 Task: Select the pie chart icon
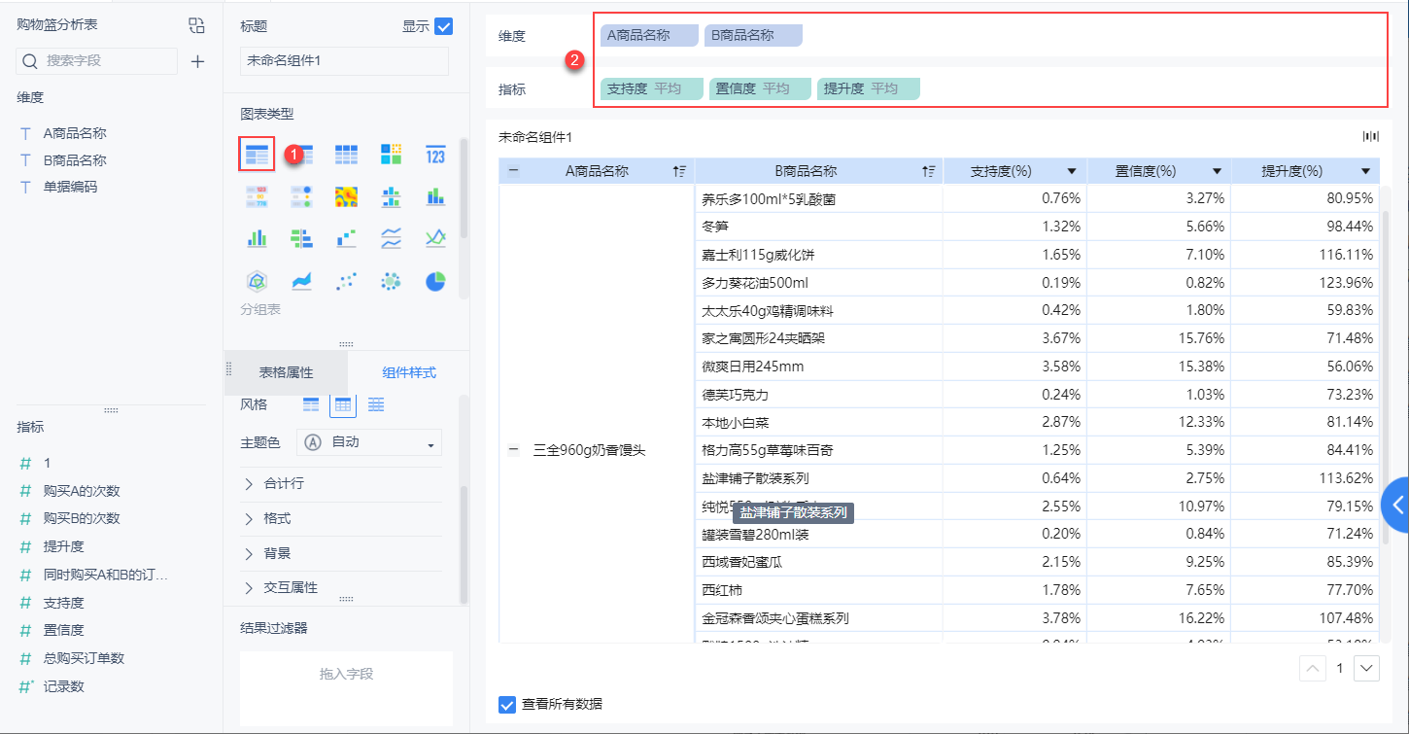click(435, 282)
